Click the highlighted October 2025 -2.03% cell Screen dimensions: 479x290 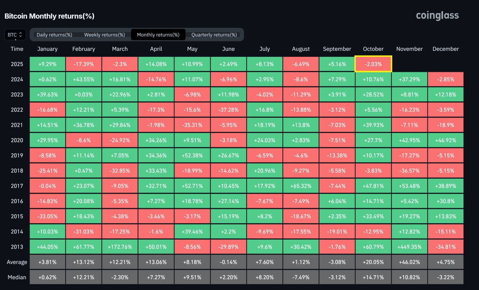tap(373, 64)
